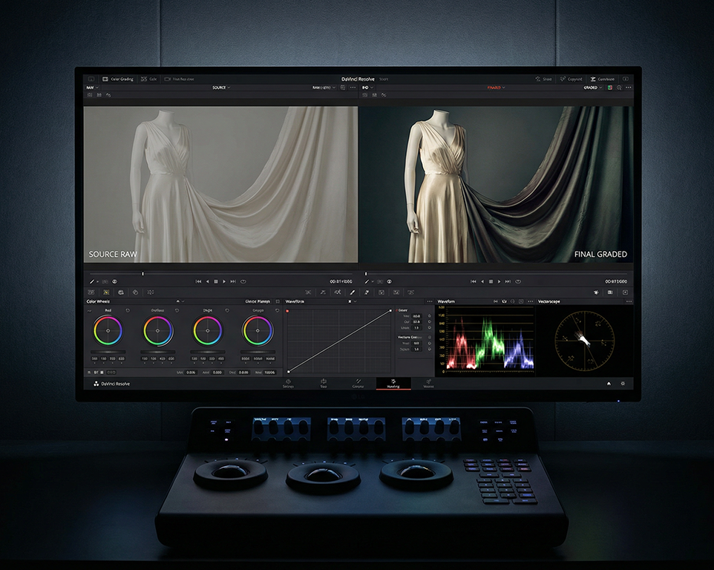The image size is (714, 570).
Task: Click center of the second color wheel
Action: 158,330
